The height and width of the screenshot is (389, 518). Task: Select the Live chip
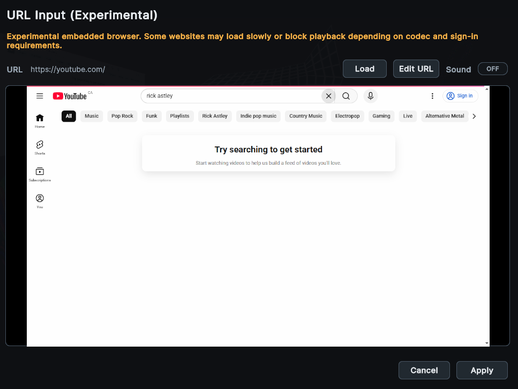point(408,116)
